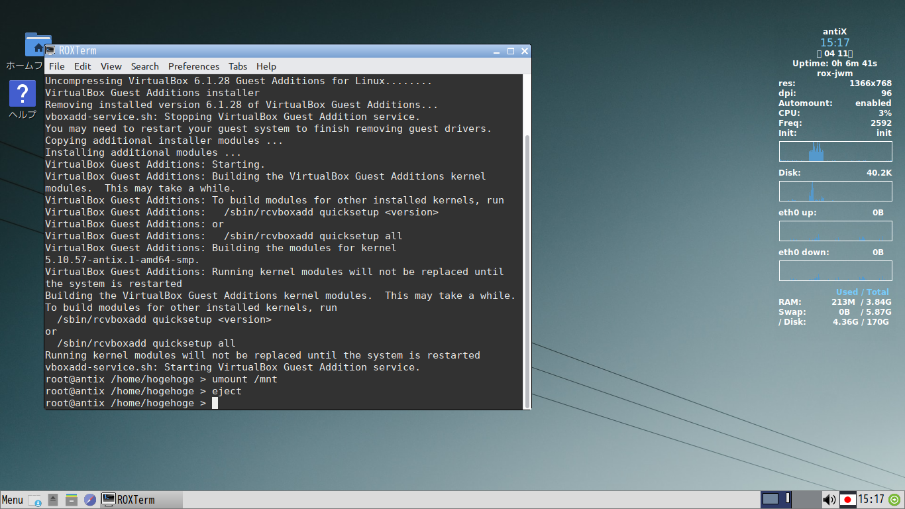The image size is (905, 509).
Task: Select the second gray workspace in pager
Action: pos(806,499)
